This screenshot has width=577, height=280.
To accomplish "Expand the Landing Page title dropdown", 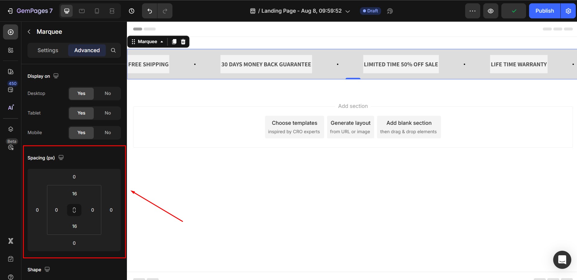I will pos(348,11).
